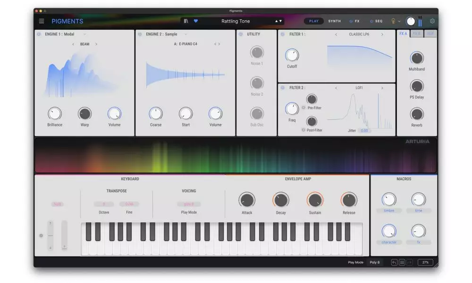Open the Play Mode poly 8 voicing selector
Image resolution: width=472 pixels, height=283 pixels.
coord(189,204)
